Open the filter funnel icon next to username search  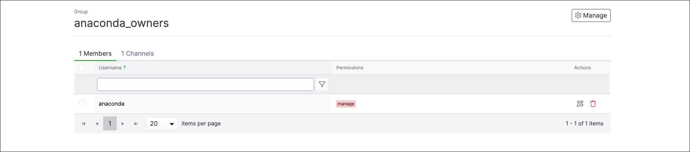(322, 84)
